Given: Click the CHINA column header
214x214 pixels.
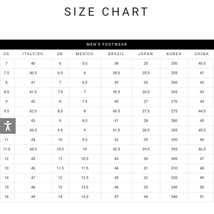Looking at the screenshot, I should coord(202,54).
